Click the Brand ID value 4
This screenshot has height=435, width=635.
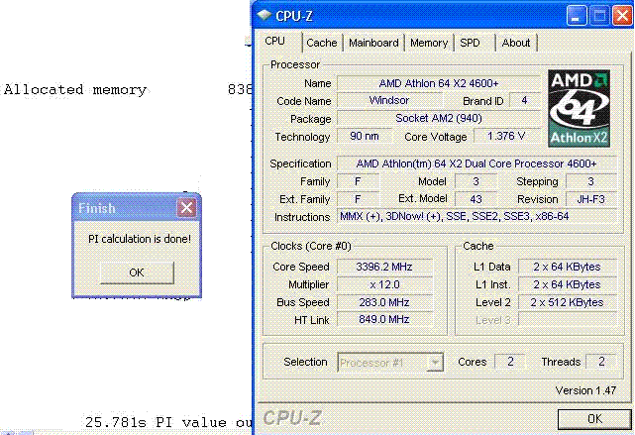[x=524, y=100]
